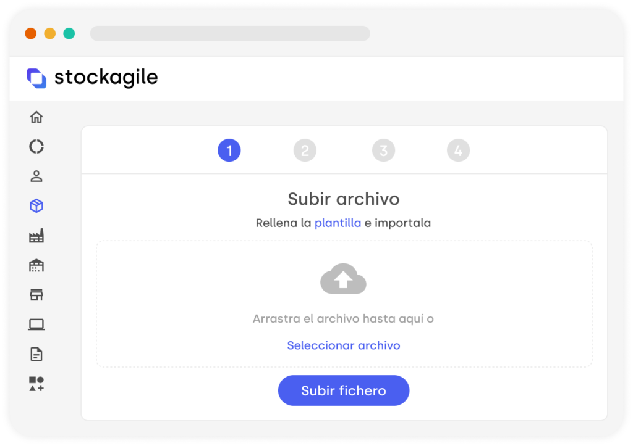Click the stockagile logo

[x=92, y=77]
